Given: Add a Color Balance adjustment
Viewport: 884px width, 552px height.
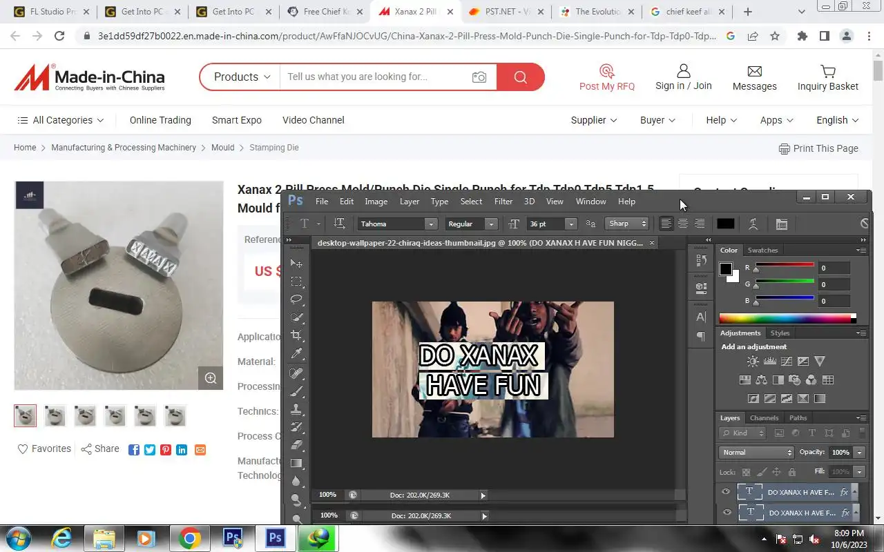Looking at the screenshot, I should 761,379.
